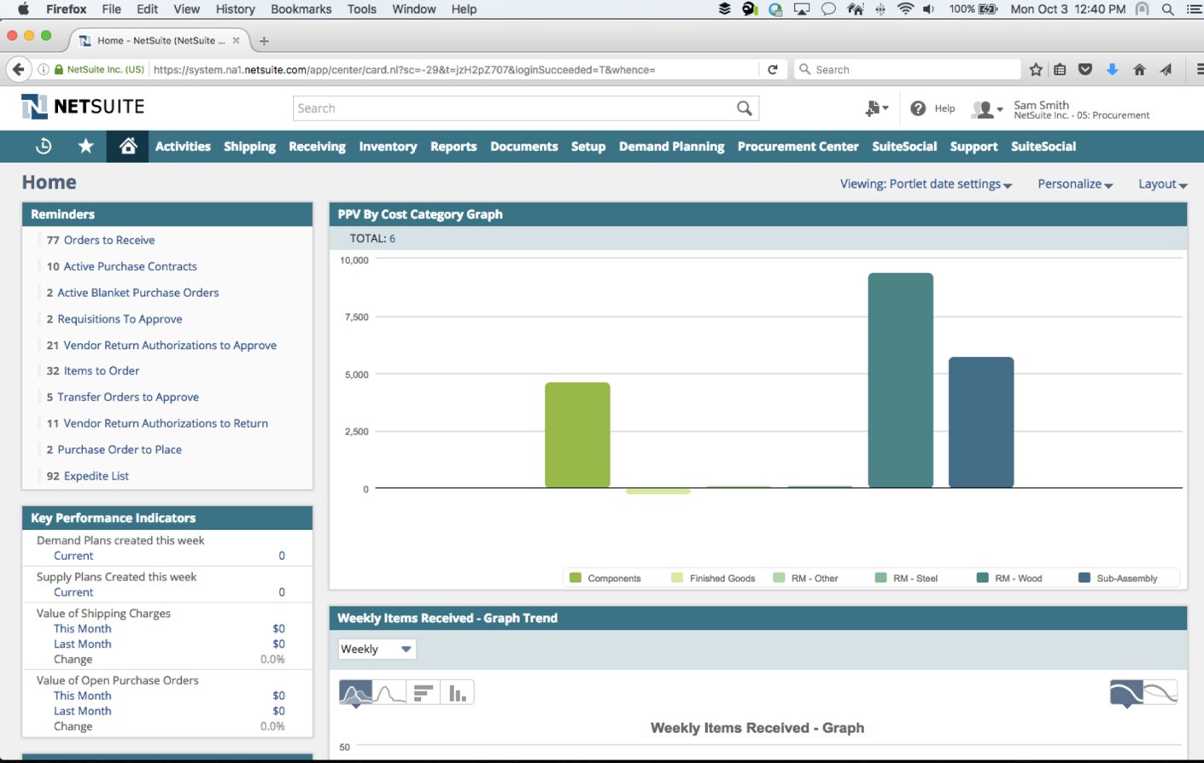Open macOS Spotlight search icon
The height and width of the screenshot is (763, 1204).
click(x=1167, y=9)
